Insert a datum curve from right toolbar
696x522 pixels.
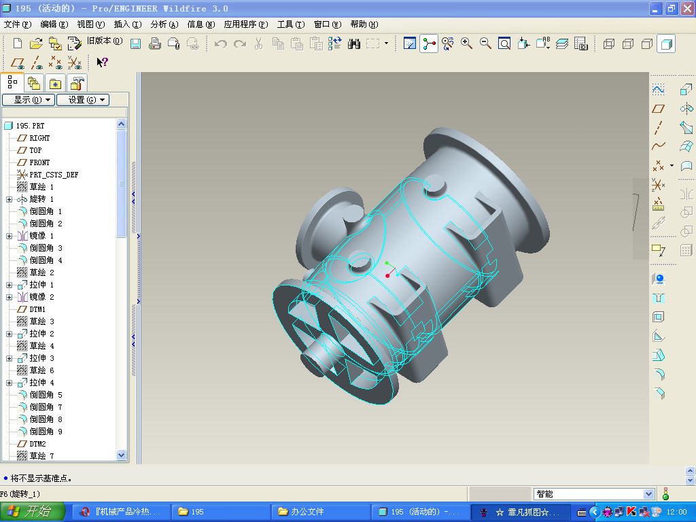tap(658, 147)
